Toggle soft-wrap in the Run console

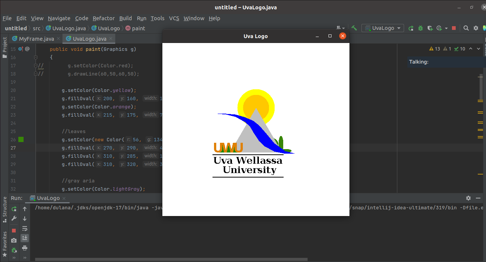pyautogui.click(x=25, y=228)
